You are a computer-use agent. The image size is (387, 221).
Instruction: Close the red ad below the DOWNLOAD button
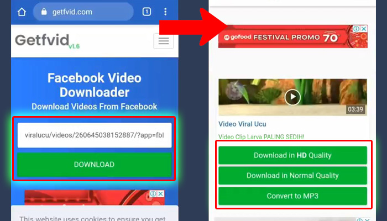click(161, 194)
